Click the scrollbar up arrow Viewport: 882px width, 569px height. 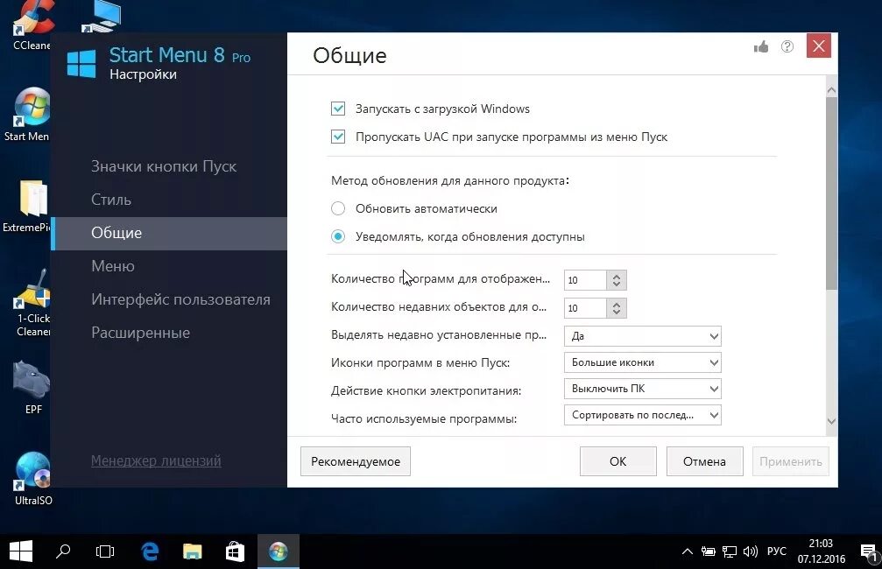(831, 90)
